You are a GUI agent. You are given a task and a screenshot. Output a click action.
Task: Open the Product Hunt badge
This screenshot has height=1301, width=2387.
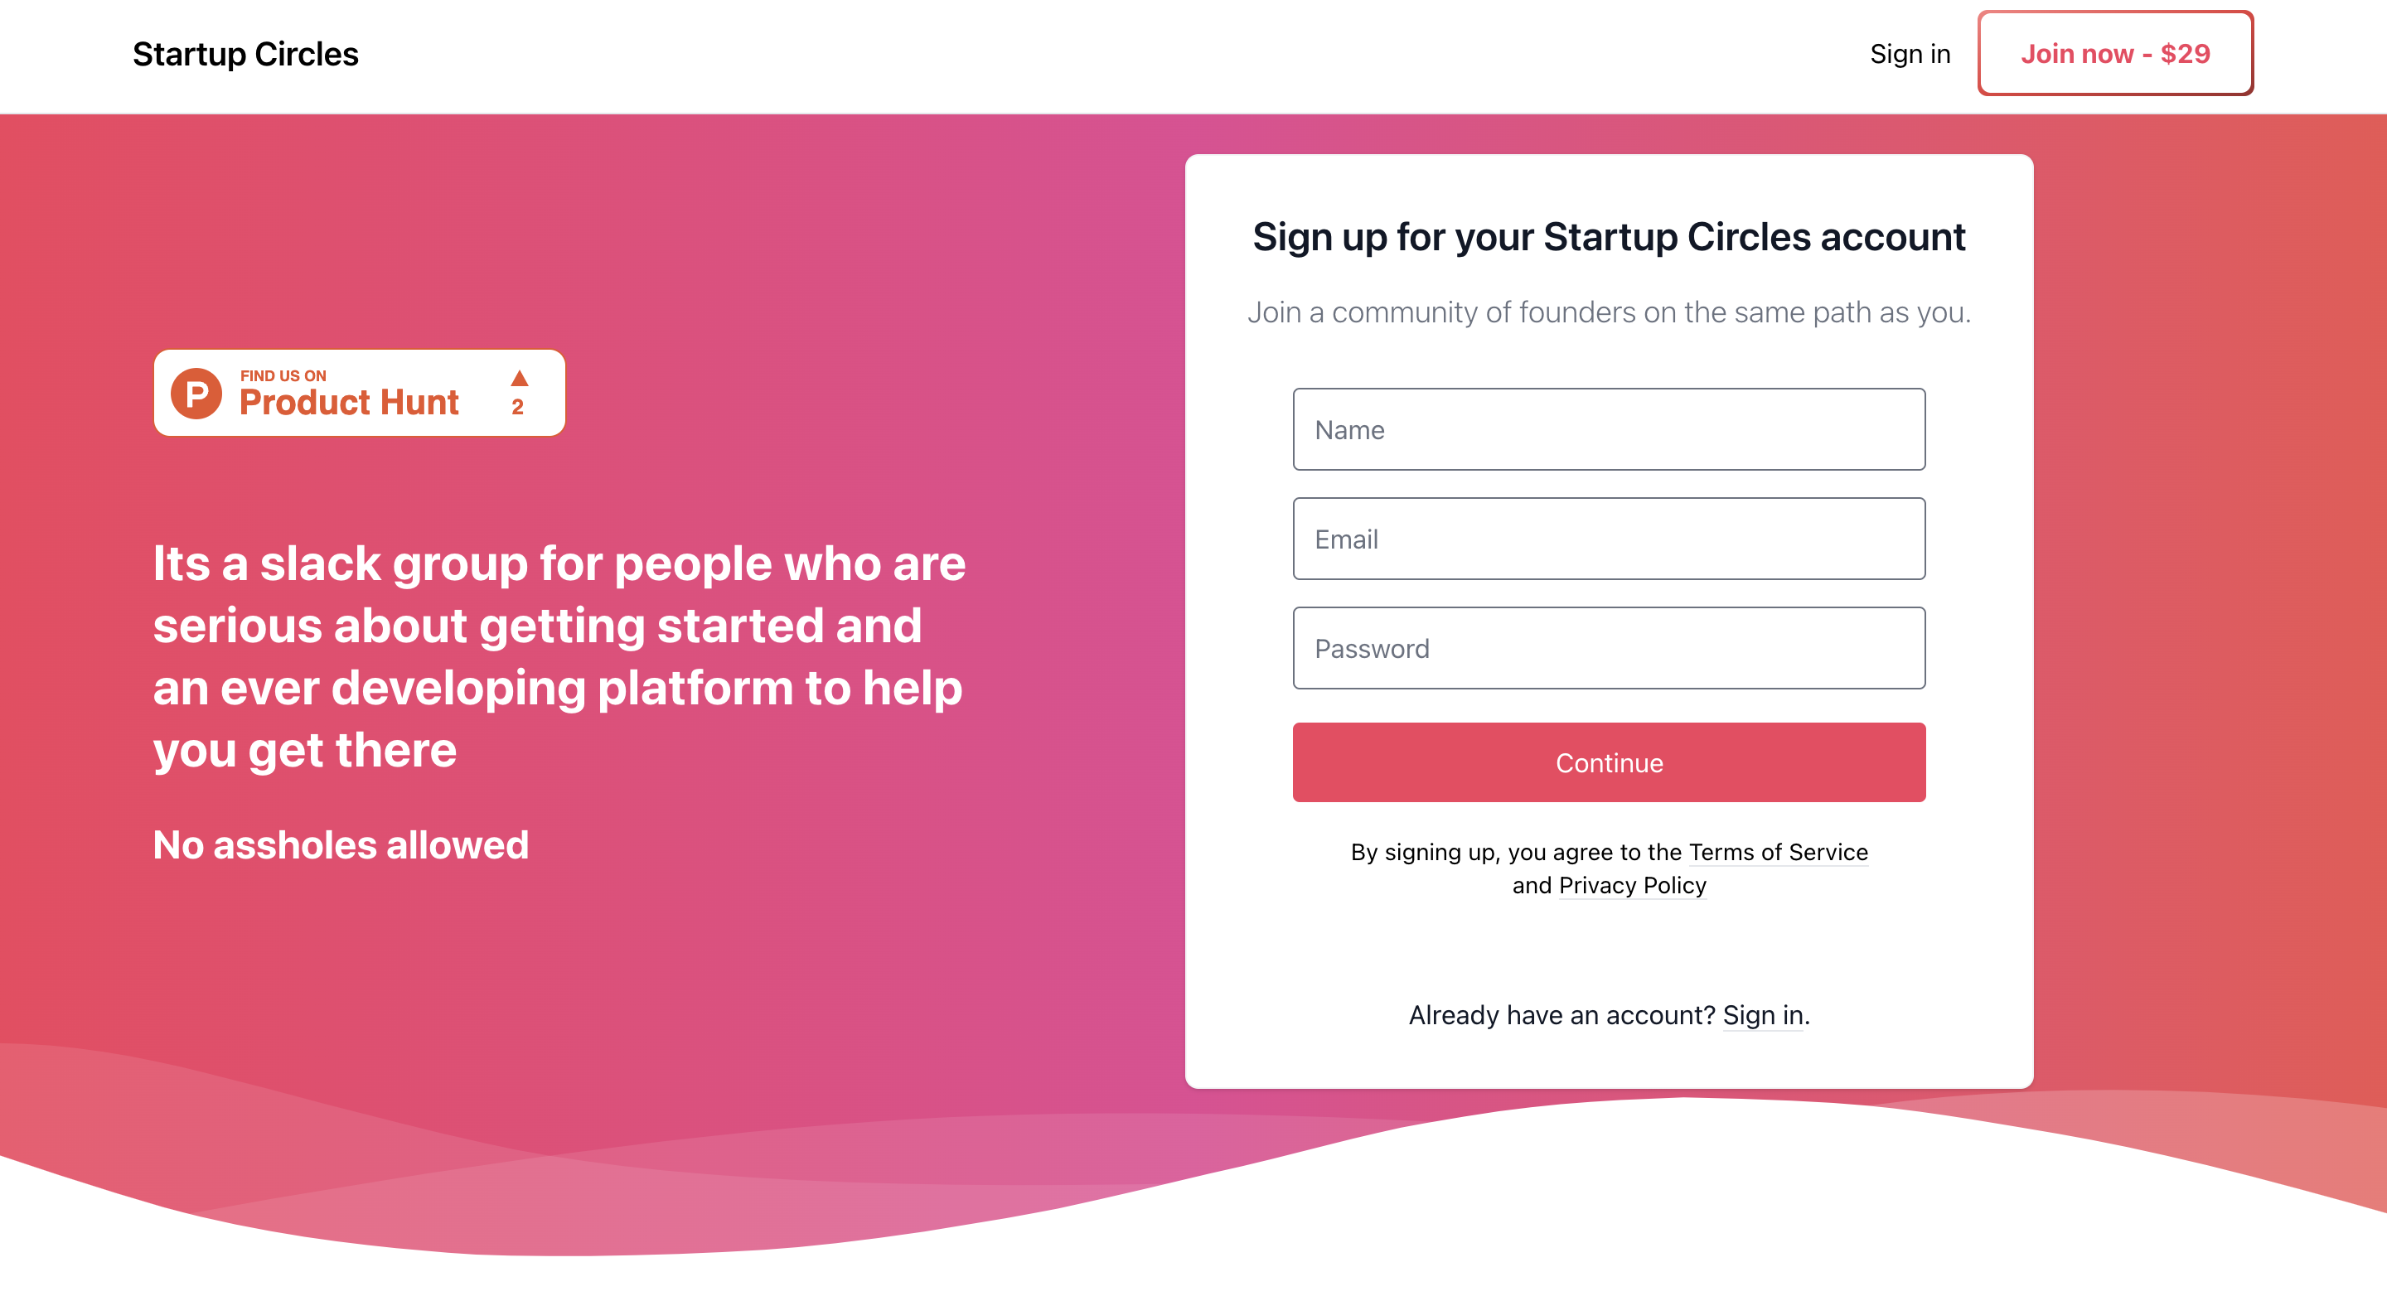click(x=360, y=393)
